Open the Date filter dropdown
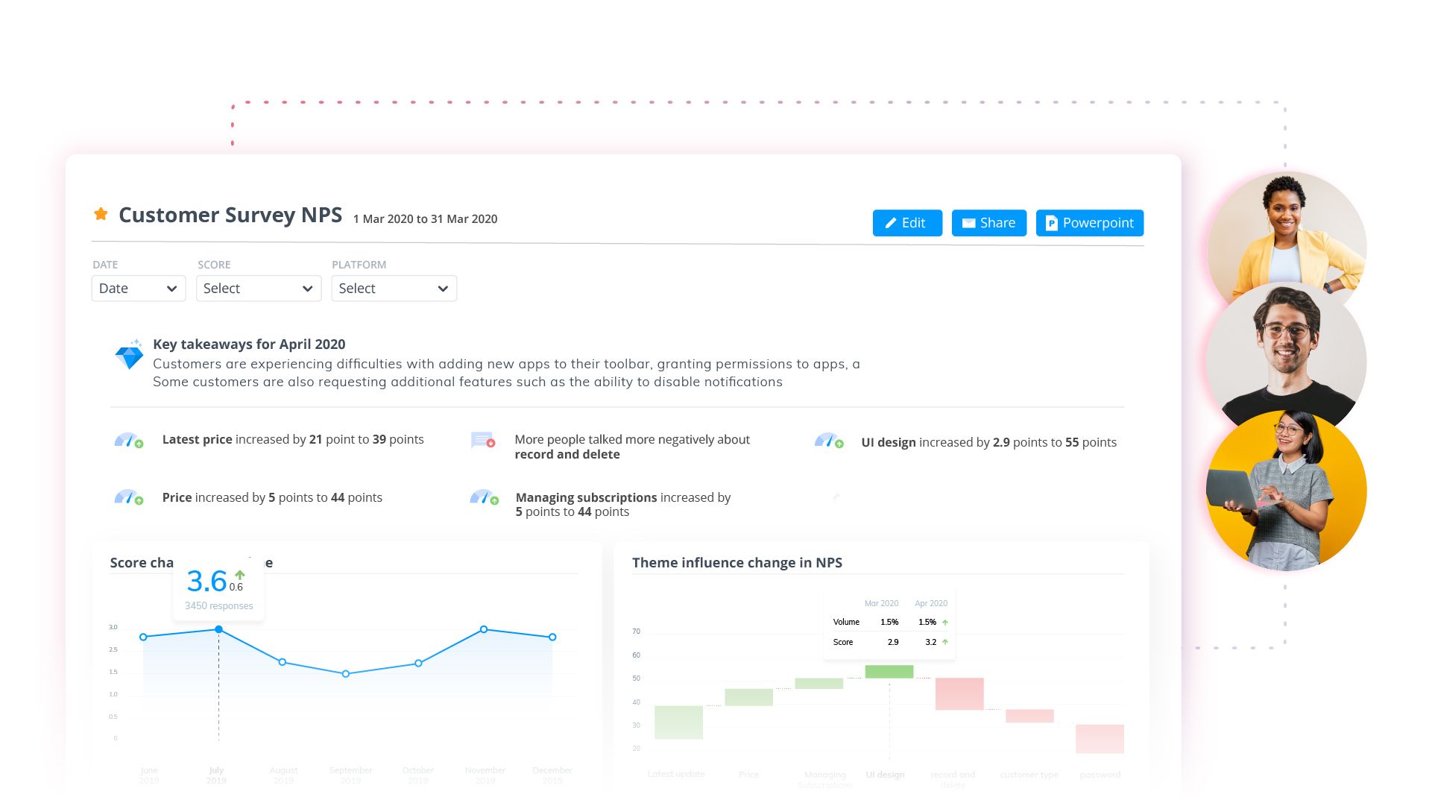Screen dimensions: 1432x806 pyautogui.click(x=136, y=289)
